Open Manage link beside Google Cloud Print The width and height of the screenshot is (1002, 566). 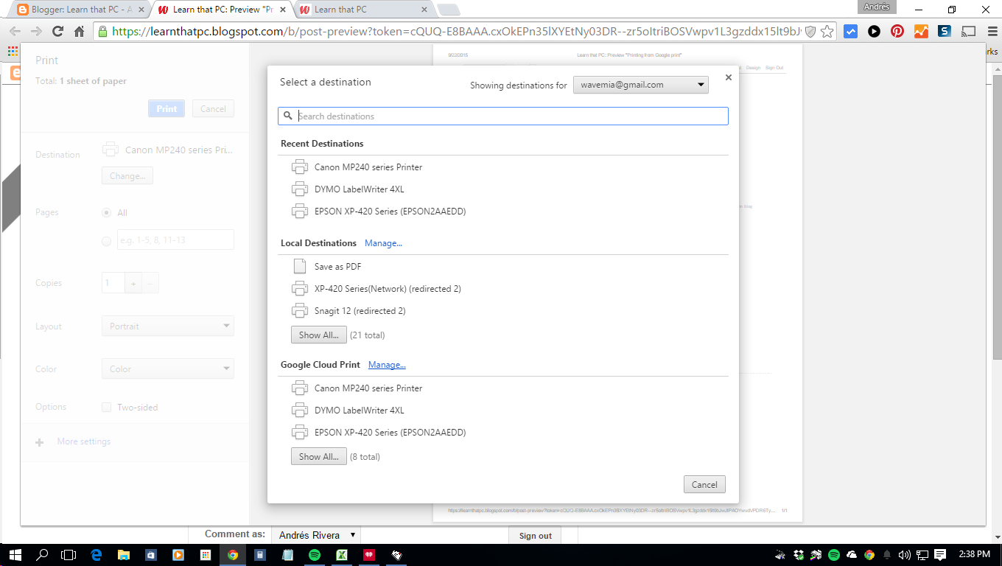(x=387, y=365)
